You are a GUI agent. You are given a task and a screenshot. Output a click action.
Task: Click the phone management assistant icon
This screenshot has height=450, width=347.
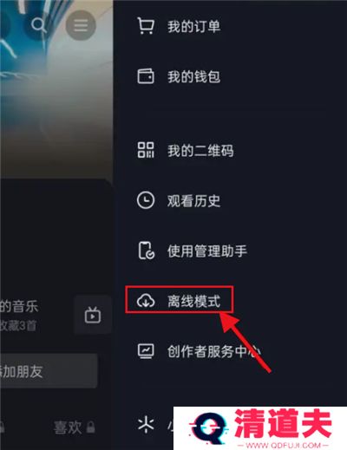[x=146, y=251]
